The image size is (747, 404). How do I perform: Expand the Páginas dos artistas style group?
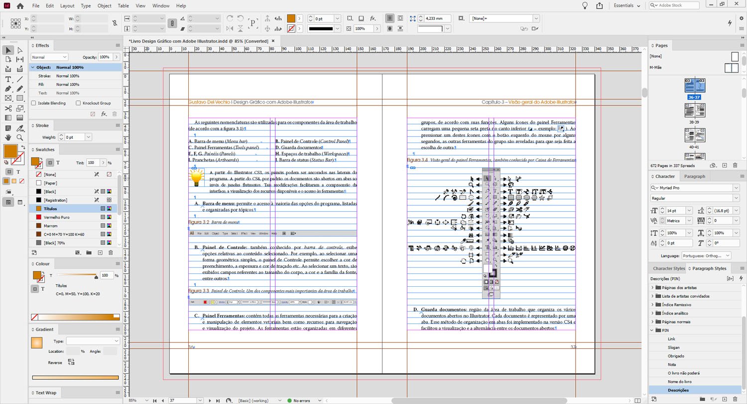click(x=653, y=288)
